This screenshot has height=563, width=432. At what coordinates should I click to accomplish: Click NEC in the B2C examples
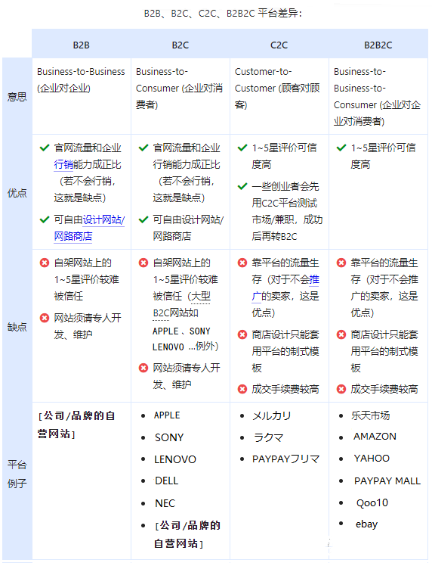coord(165,503)
